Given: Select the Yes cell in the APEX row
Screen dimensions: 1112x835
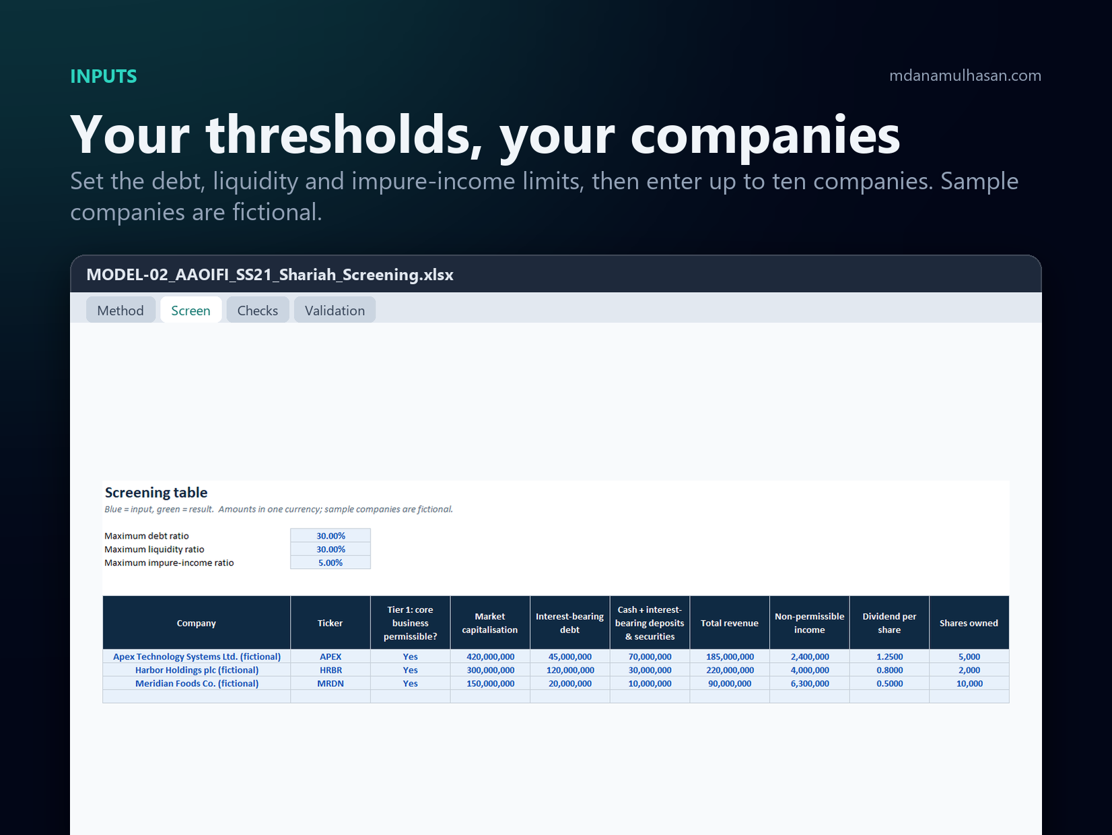Looking at the screenshot, I should (411, 657).
